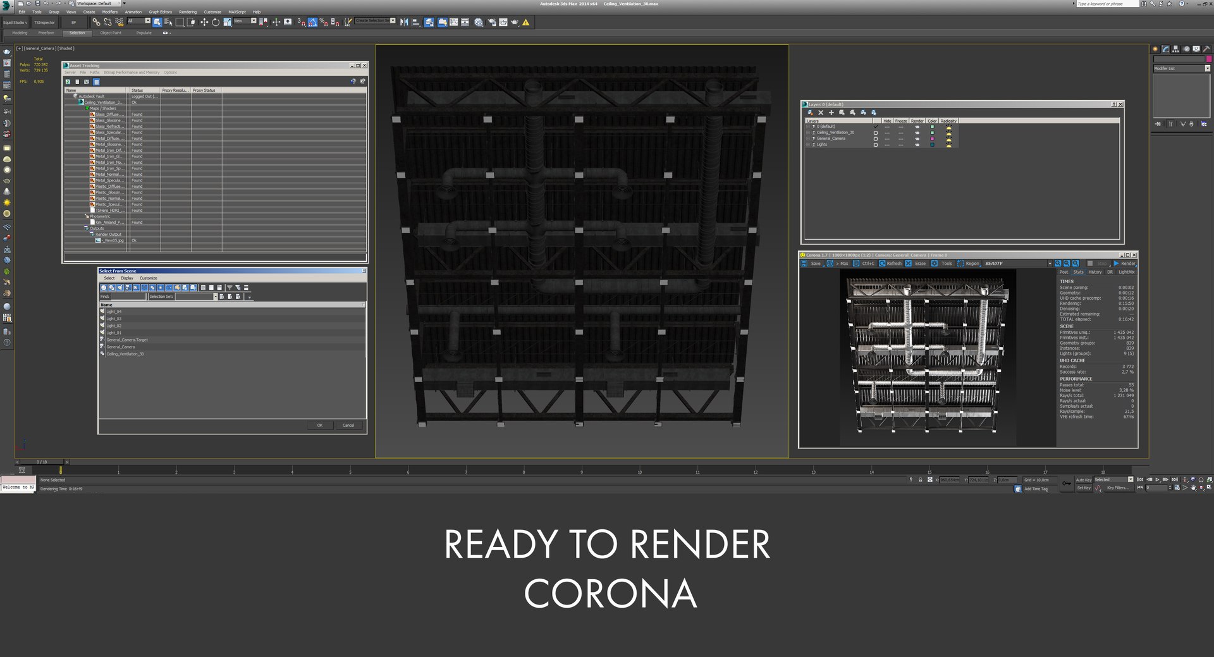The image size is (1214, 657).
Task: Select the Rotate transform tool
Action: 216,22
